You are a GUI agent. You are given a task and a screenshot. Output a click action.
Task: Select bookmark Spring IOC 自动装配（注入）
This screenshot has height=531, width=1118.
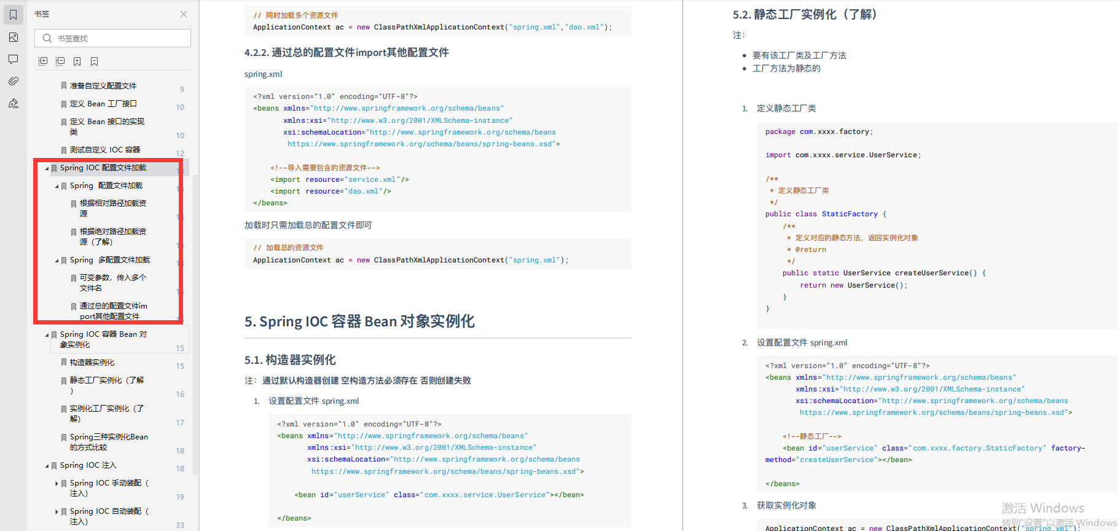pos(109,516)
